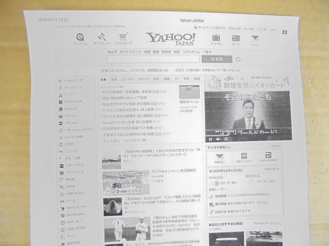Switch to the 経済 news tab
Viewport: 329px width, 246px height.
[114, 79]
